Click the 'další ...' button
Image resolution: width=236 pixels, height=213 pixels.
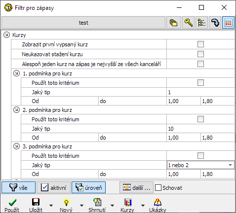click(x=136, y=187)
